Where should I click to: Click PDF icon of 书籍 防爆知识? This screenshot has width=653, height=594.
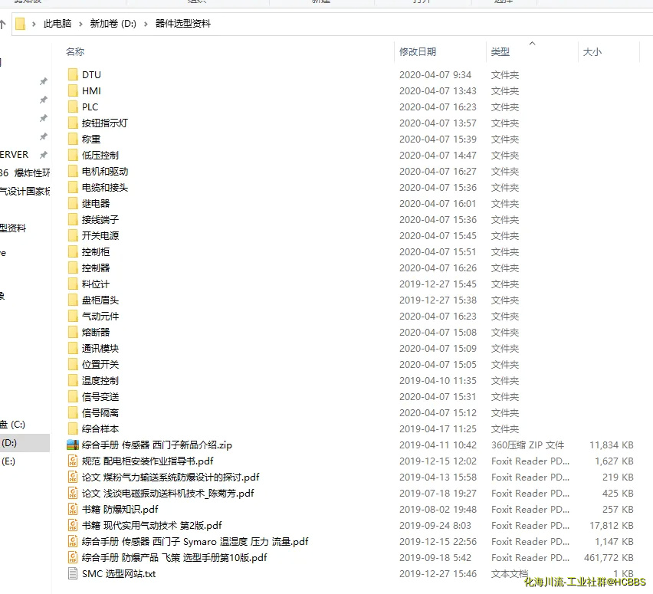click(73, 510)
